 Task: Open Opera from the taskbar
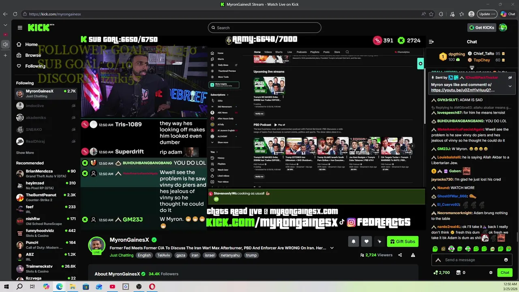point(152,287)
